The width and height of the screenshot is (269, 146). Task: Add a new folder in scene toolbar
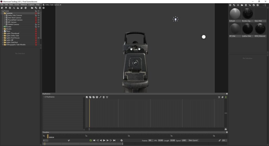pos(32,8)
